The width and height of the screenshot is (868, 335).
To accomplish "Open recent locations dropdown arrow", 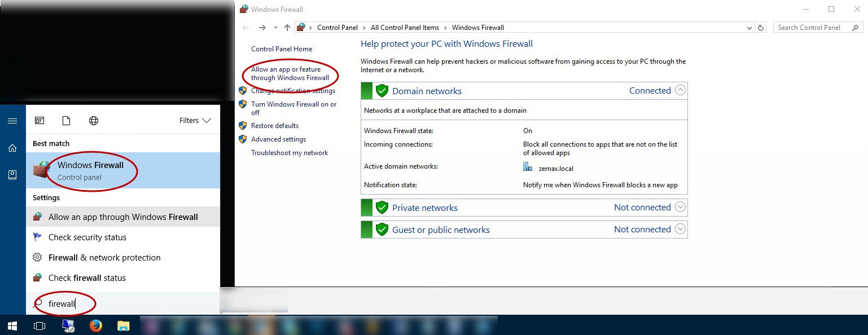I will [275, 28].
